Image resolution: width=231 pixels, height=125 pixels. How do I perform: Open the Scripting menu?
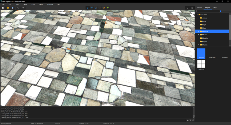pos(50,4)
